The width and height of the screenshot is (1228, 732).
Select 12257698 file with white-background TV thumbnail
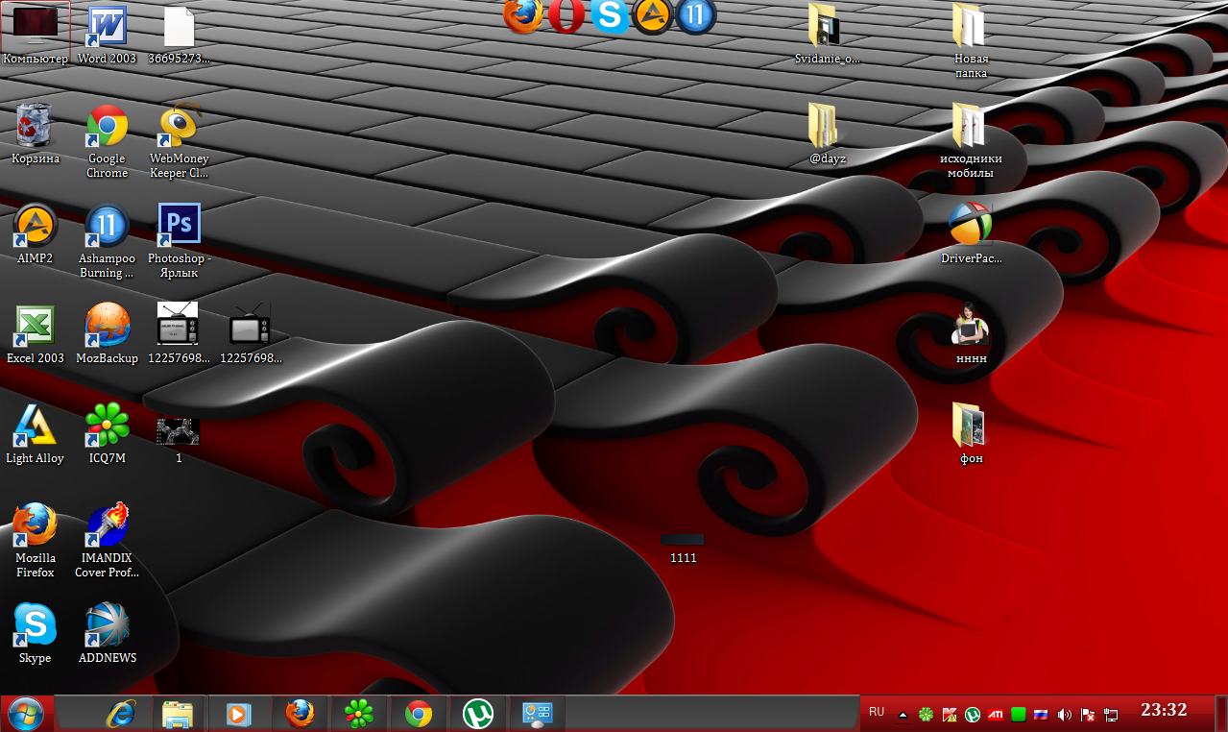(x=179, y=333)
